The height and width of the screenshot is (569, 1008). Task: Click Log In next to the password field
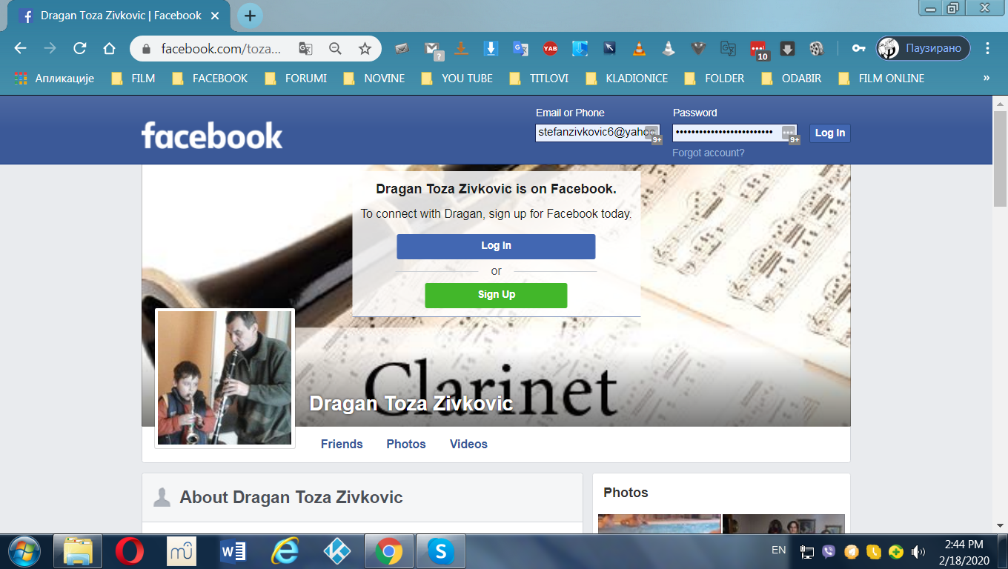pos(829,133)
